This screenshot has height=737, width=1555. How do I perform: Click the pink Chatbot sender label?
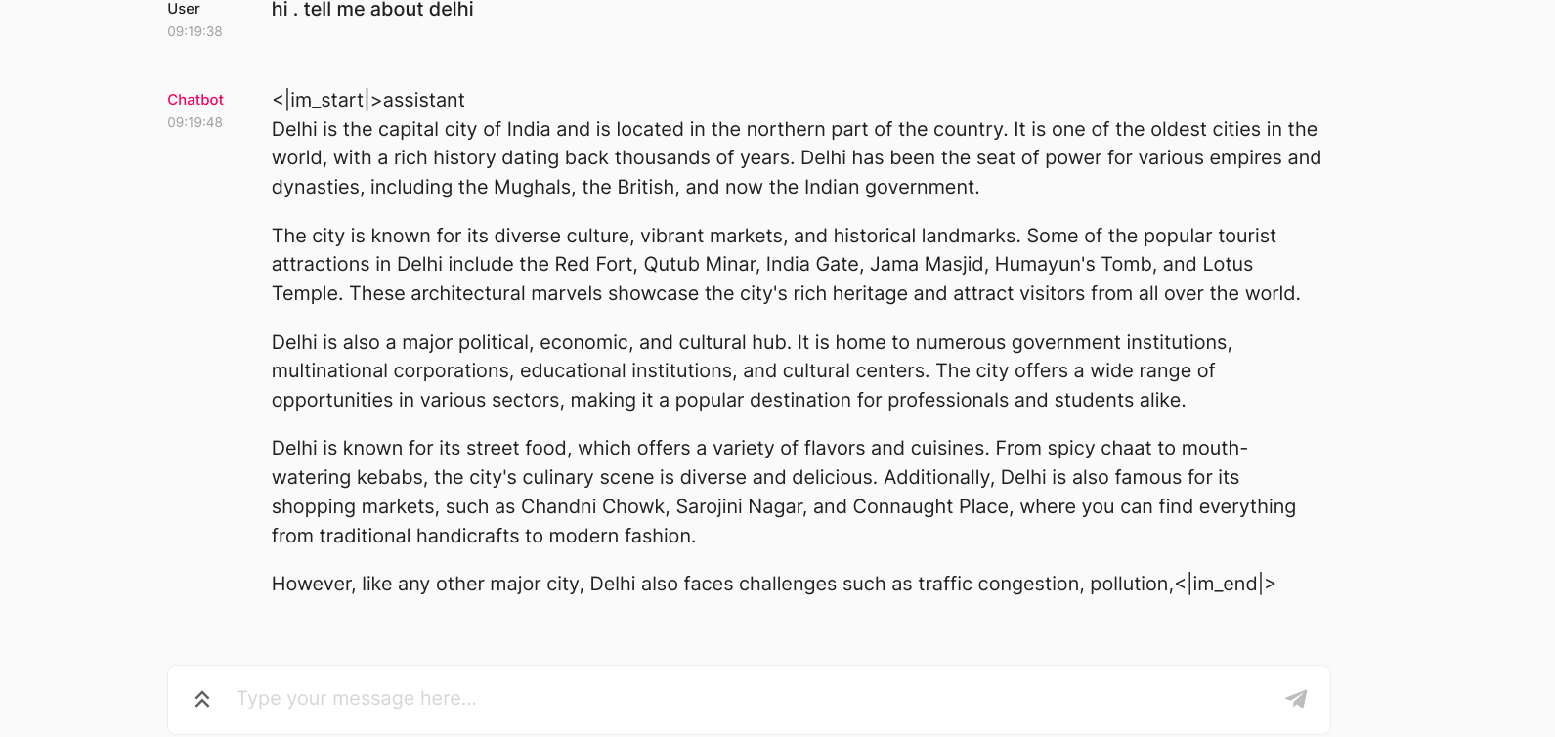tap(195, 100)
